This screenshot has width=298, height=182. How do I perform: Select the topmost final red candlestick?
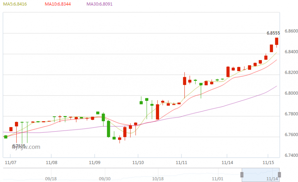277,41
